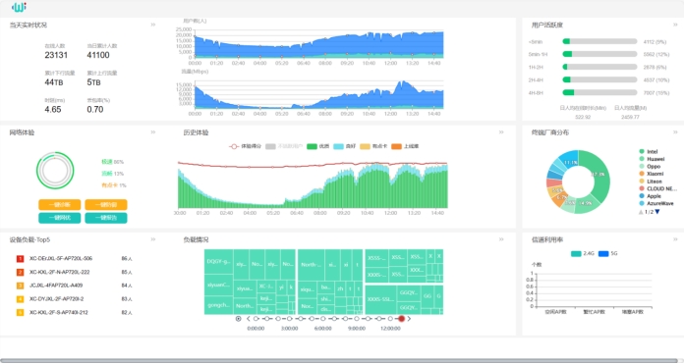Select timeline marker above 12:00:00
The image size is (685, 364).
click(390, 319)
